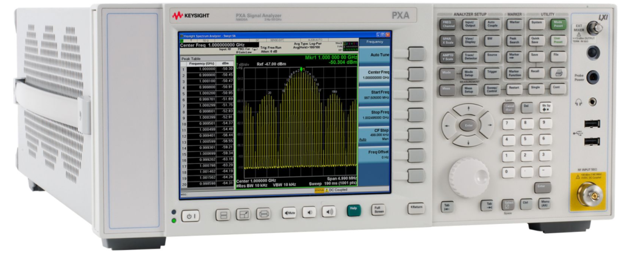Click the Auto Couple key
The height and width of the screenshot is (255, 629).
(492, 24)
